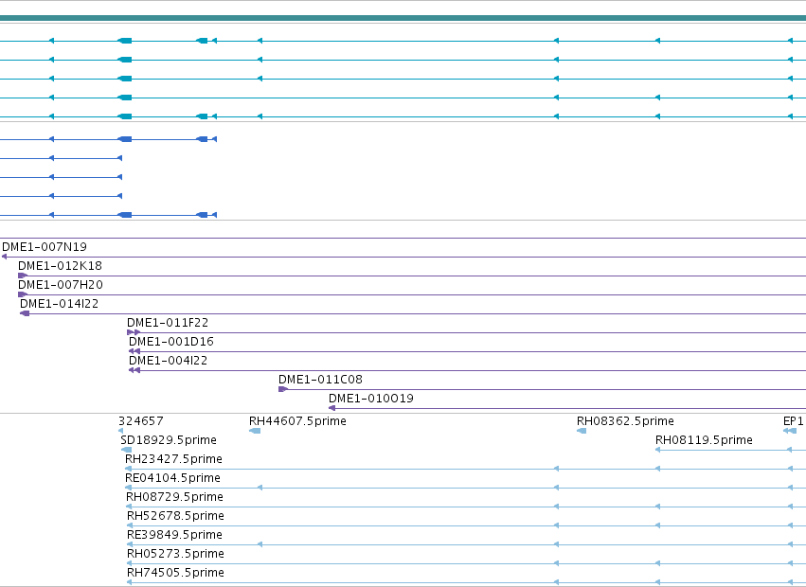Click the small box glyph under RH08362.5prime
This screenshot has width=806, height=587.
[x=582, y=431]
